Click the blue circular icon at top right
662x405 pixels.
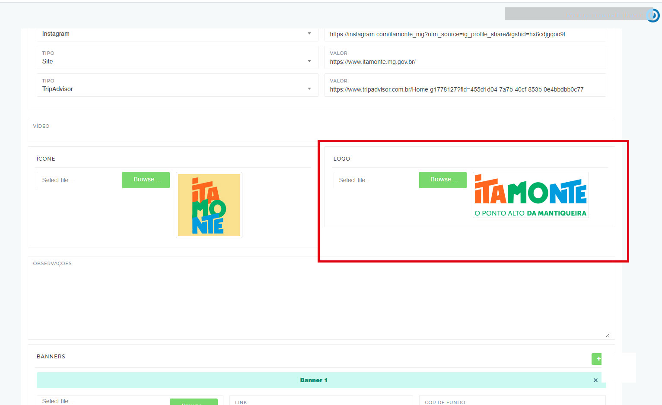pos(653,16)
